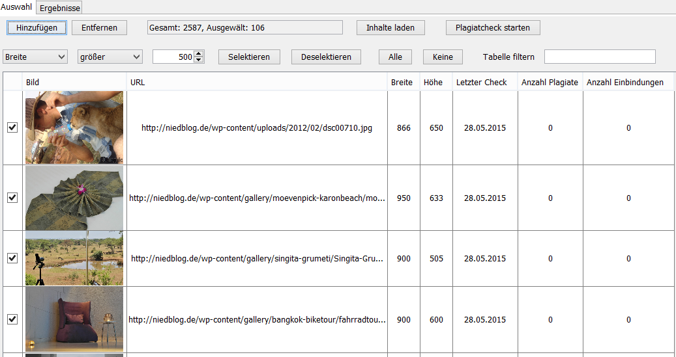
Task: Open the größer comparison dropdown
Action: click(110, 57)
